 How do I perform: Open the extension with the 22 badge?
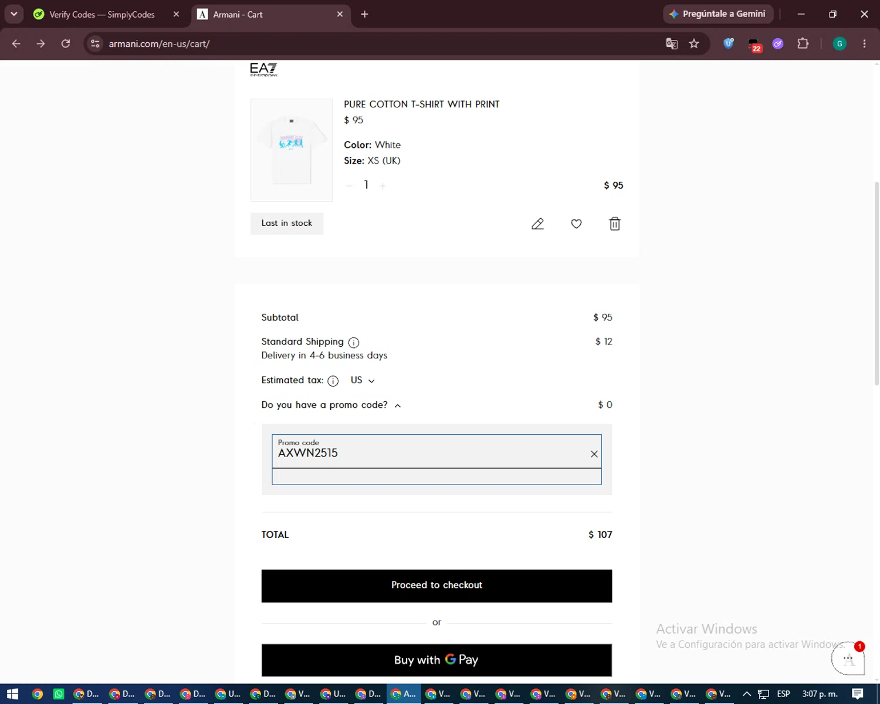click(754, 44)
